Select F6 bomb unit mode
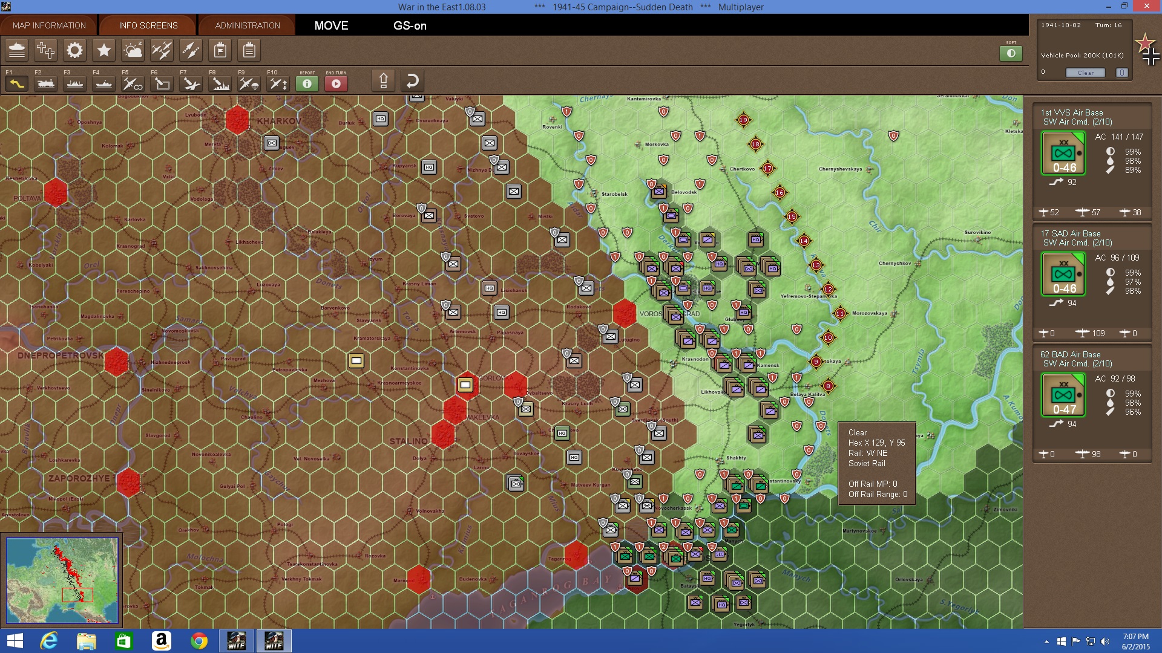Viewport: 1162px width, 653px height. (x=162, y=83)
